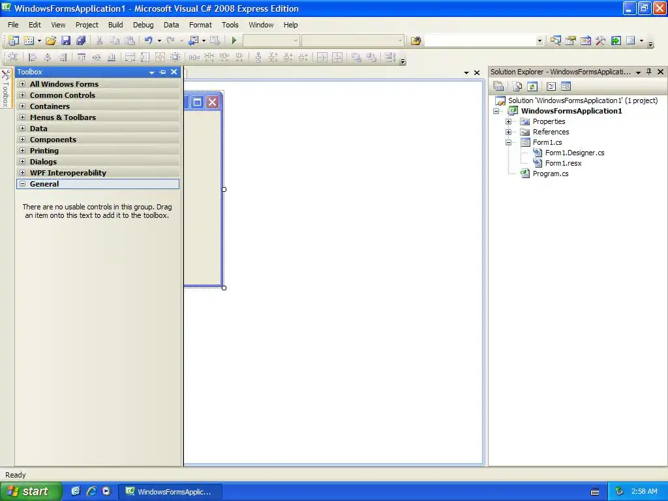Image resolution: width=668 pixels, height=501 pixels.
Task: Select Form1.resx in Solution Explorer
Action: point(563,163)
